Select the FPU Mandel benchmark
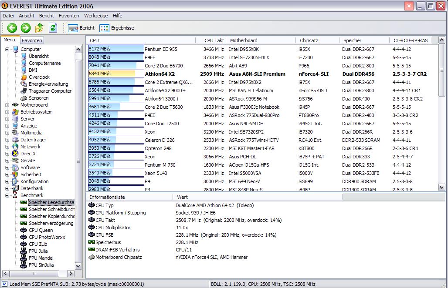Viewport: 448px width, 288px height. click(x=41, y=258)
